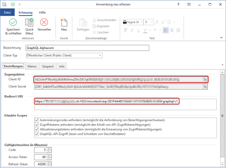The width and height of the screenshot is (226, 168).
Task: Collapse the ribbon with chevron
Action: pos(221,37)
